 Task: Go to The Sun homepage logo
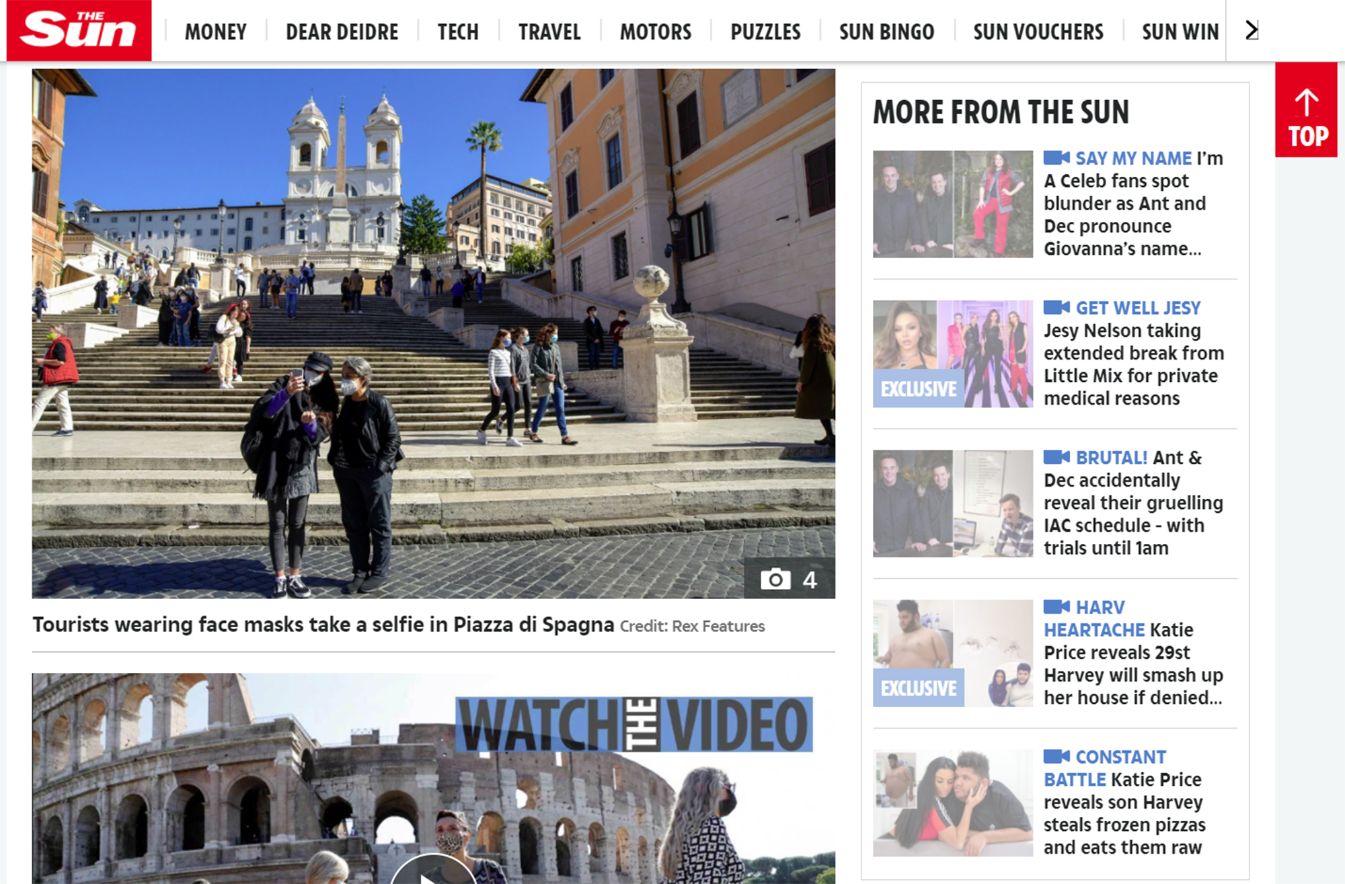79,30
